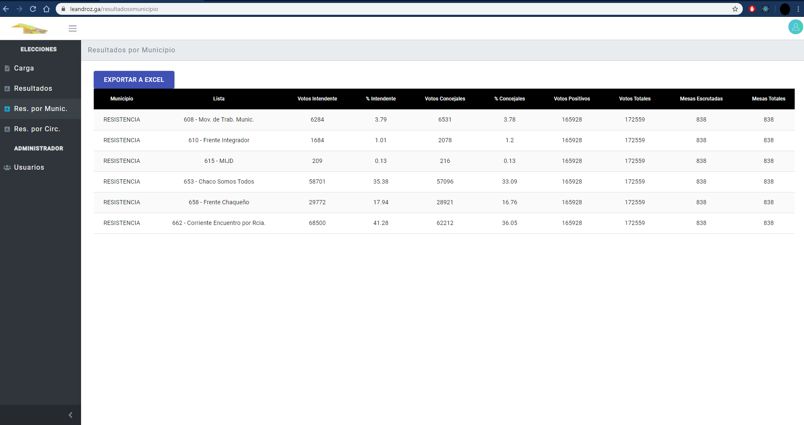Image resolution: width=804 pixels, height=425 pixels.
Task: Click Votos Intendente value 29772
Action: click(x=317, y=202)
